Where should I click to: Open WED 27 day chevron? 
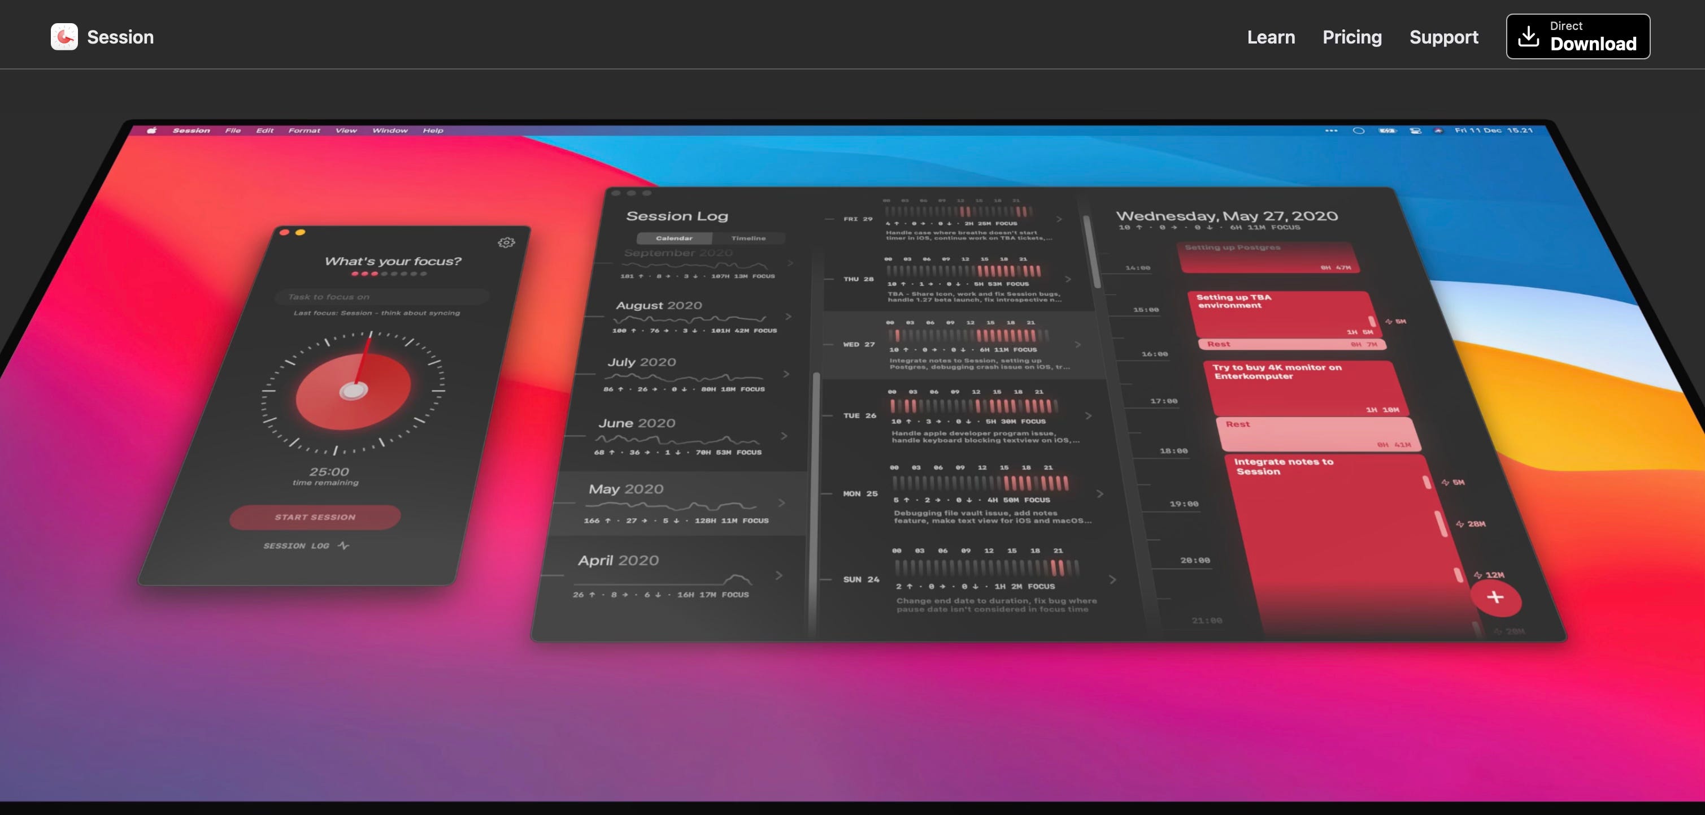coord(1078,345)
